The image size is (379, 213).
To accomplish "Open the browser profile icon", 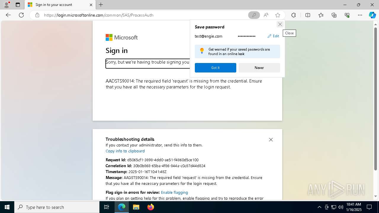I will pos(7,5).
